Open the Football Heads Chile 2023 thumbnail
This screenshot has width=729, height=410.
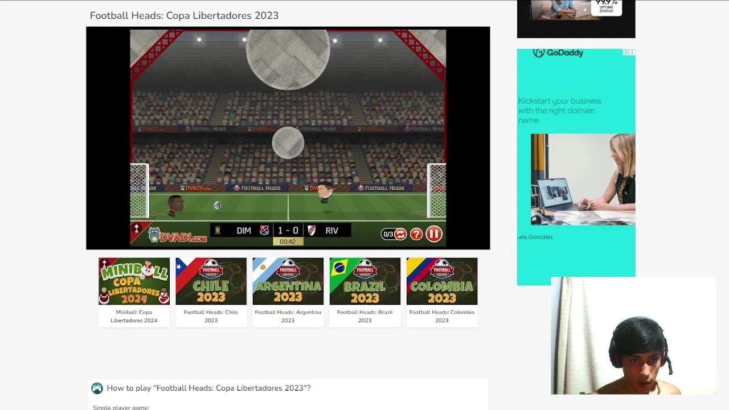pyautogui.click(x=211, y=281)
